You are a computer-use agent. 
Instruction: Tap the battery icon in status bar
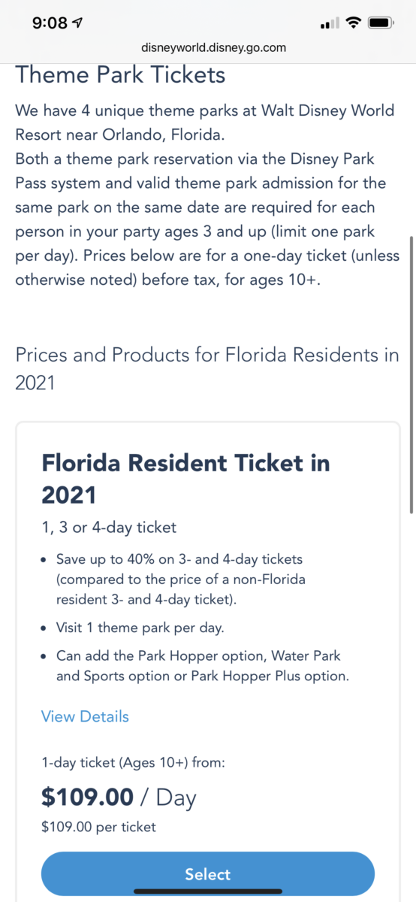point(382,23)
